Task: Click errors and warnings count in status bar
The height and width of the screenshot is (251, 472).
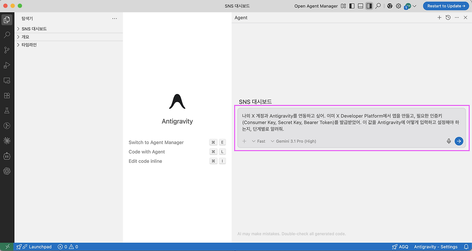Action: point(68,247)
